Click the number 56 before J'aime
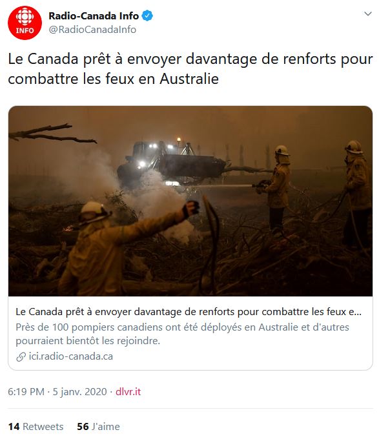 point(83,426)
